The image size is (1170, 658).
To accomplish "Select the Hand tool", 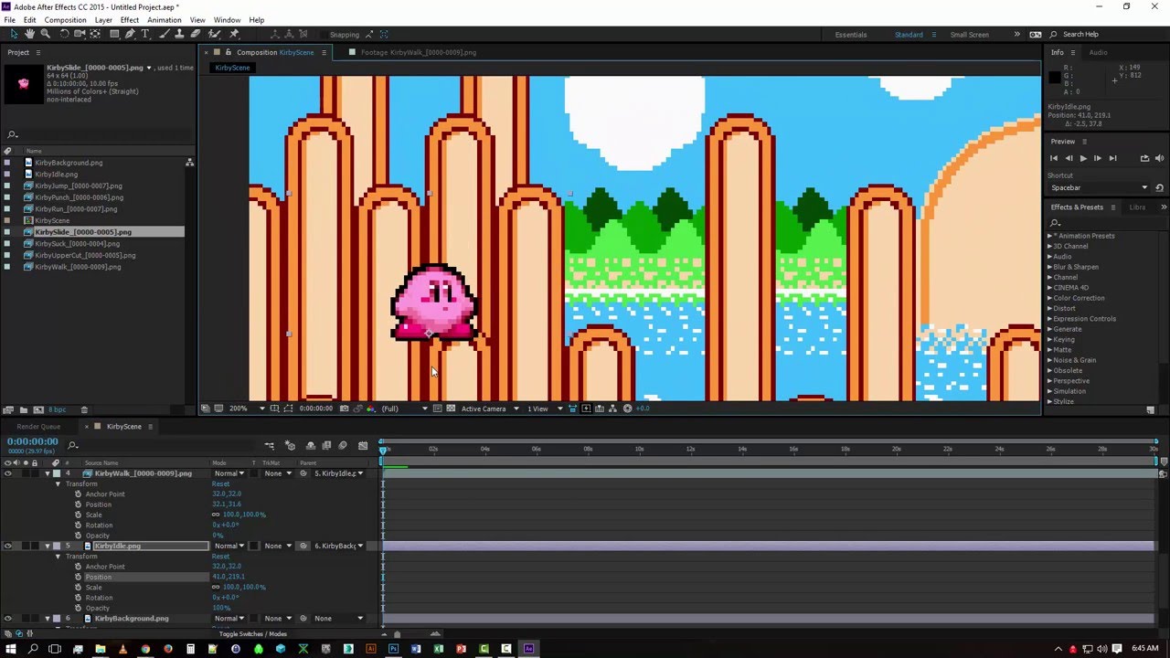I will (29, 34).
